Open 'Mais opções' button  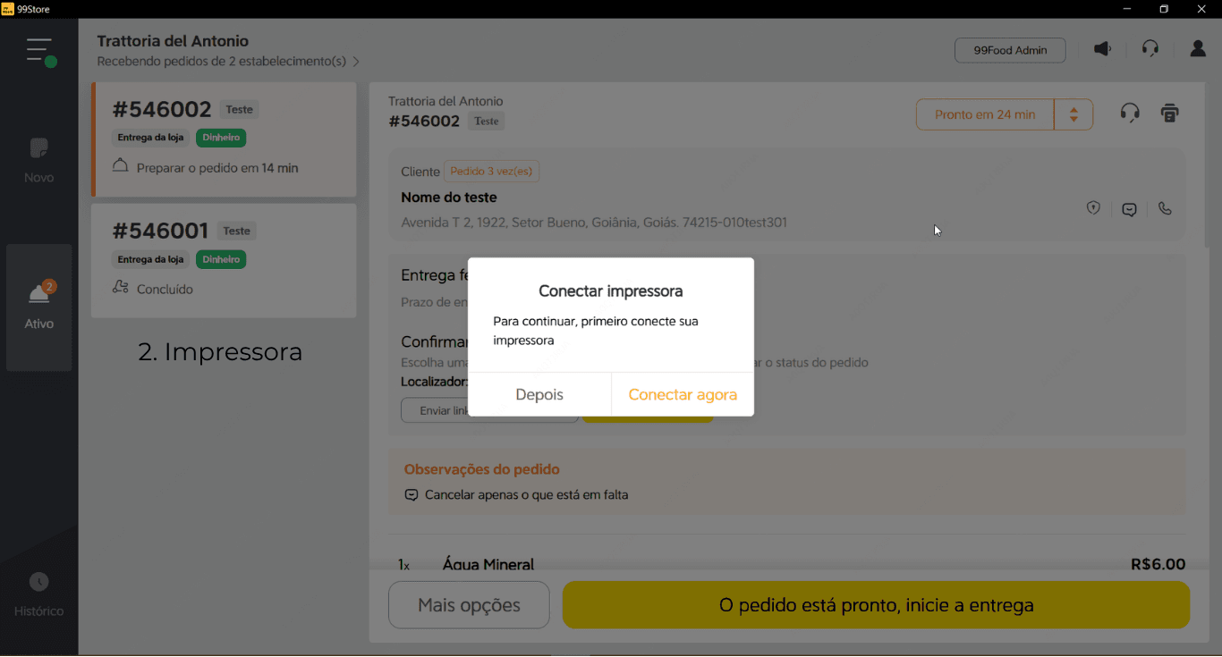click(x=469, y=605)
